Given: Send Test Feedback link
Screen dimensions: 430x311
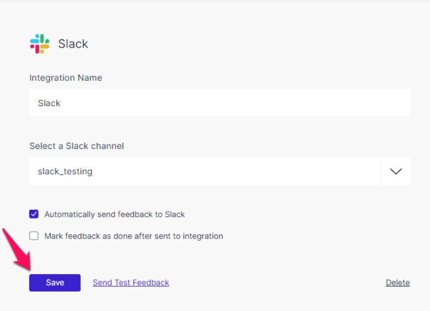Looking at the screenshot, I should point(131,282).
